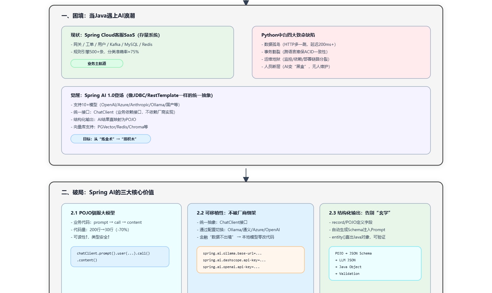This screenshot has width=492, height=293.
Task: Select the line "代码量：200行→30行（-70%）"
Action: point(100,230)
